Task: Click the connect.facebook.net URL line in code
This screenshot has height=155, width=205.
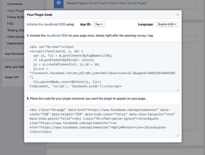Action: [x=102, y=73]
